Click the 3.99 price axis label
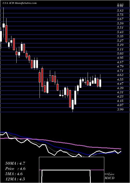Viewport: 130px width, 183px height. click(x=120, y=110)
